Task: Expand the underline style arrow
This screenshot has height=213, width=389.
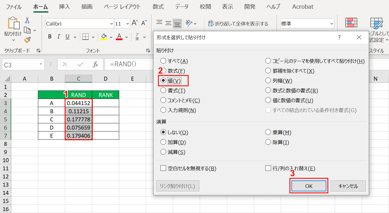Action: (x=75, y=37)
